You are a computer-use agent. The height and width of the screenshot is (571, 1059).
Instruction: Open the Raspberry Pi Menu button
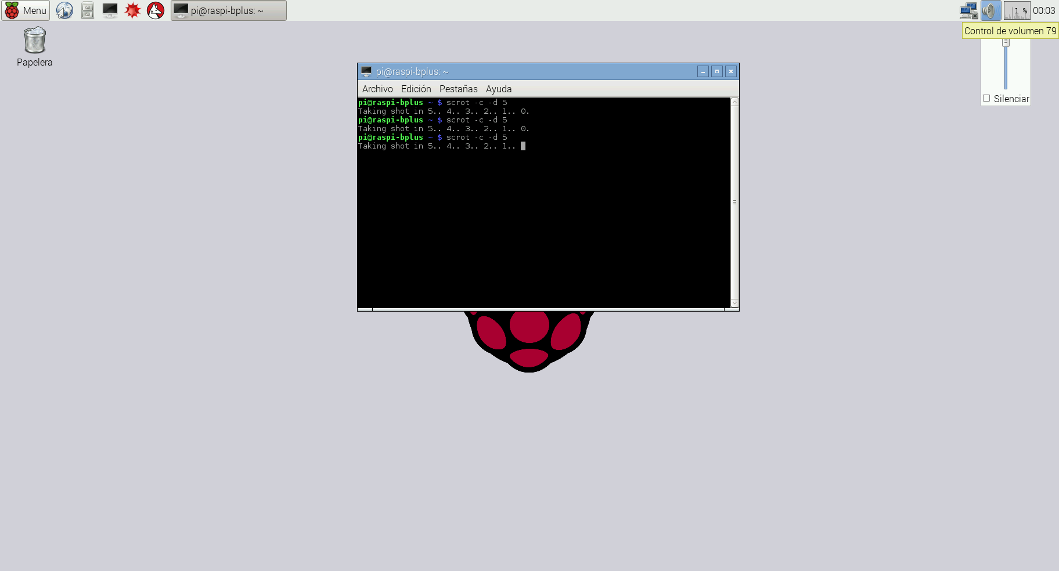click(x=26, y=10)
